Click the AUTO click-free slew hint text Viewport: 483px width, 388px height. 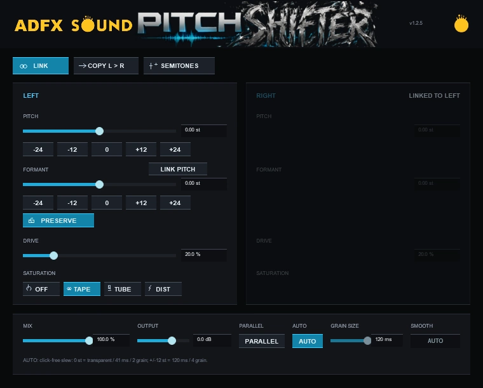pos(115,360)
